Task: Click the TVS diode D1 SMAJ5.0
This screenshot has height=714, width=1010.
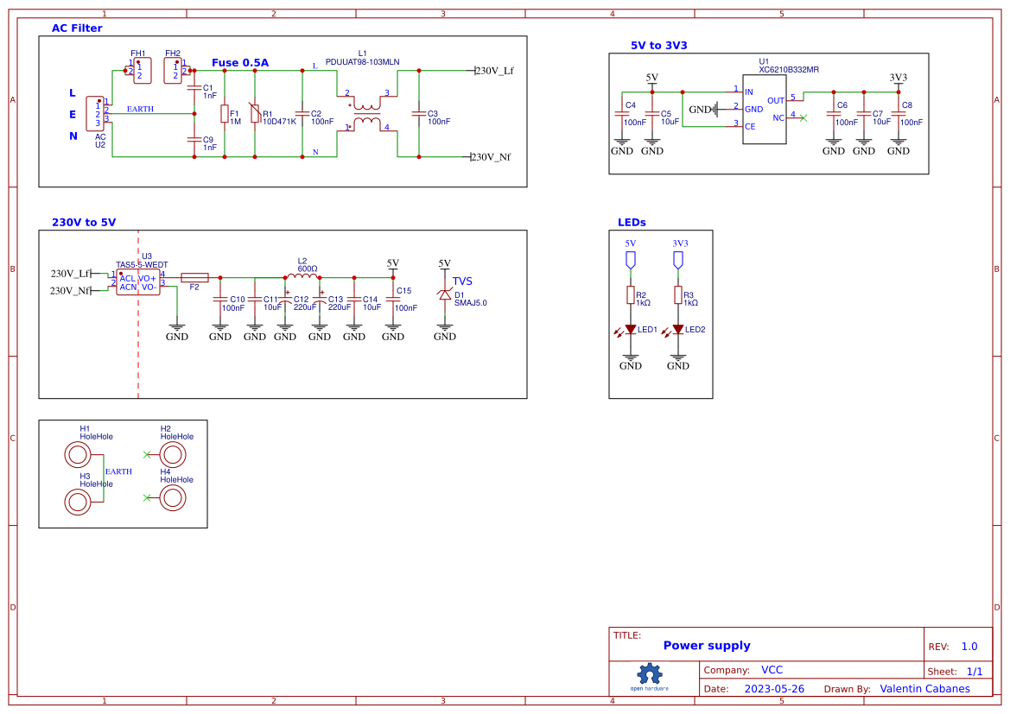Action: [x=444, y=294]
